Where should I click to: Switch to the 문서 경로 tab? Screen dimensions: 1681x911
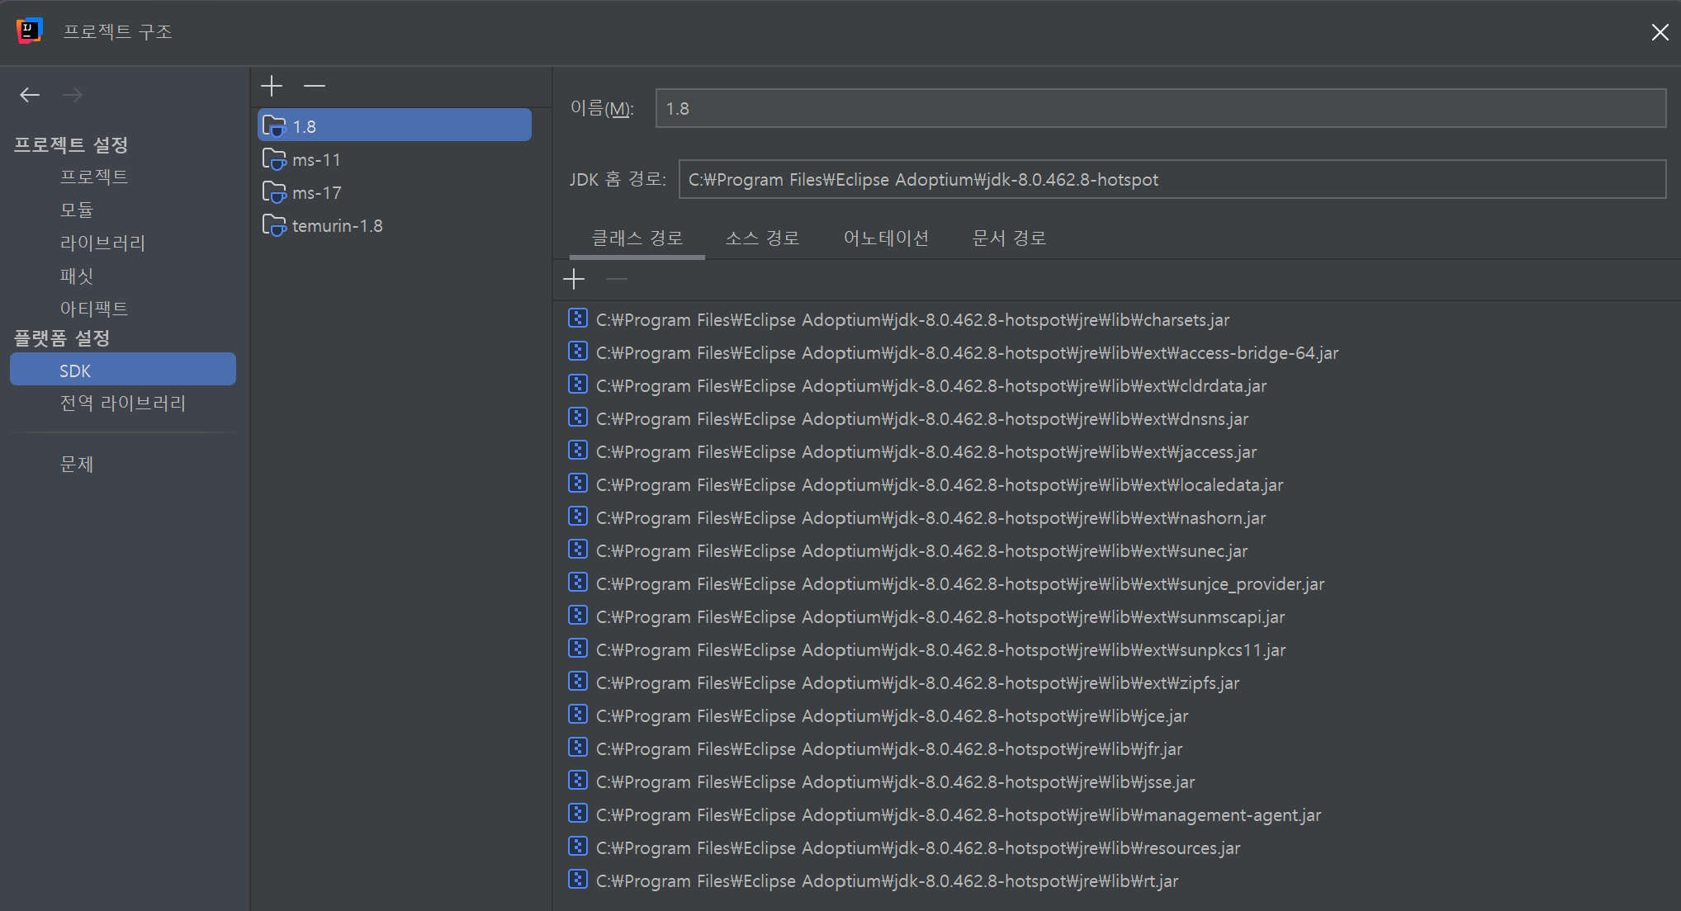click(1008, 238)
